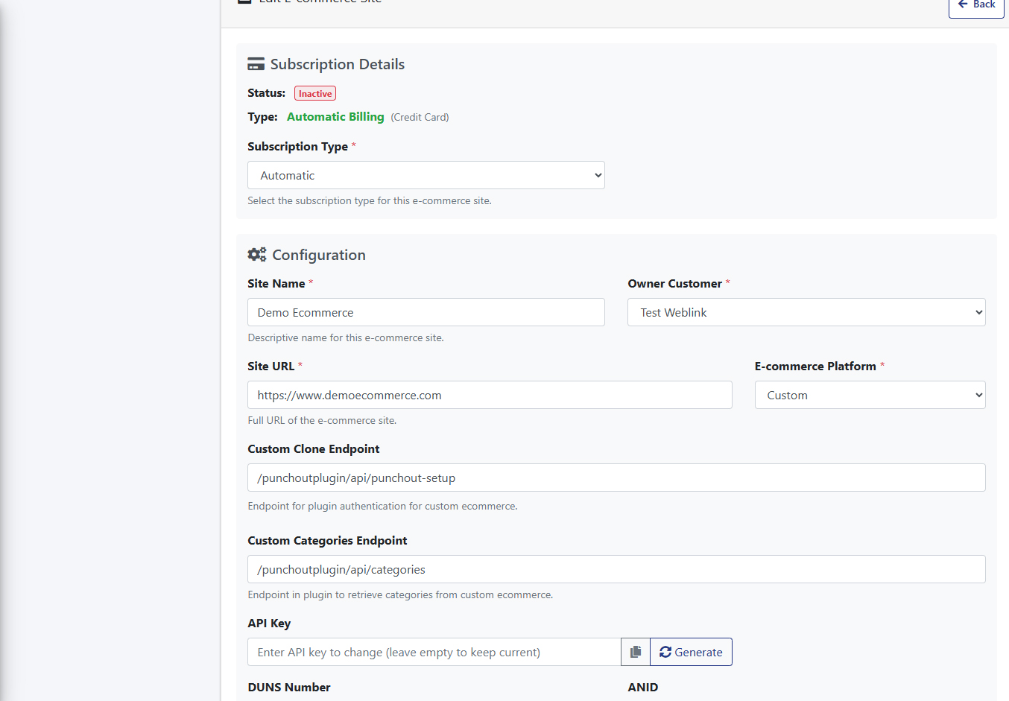This screenshot has height=701, width=1009.
Task: Click the ANID field label
Action: point(642,687)
